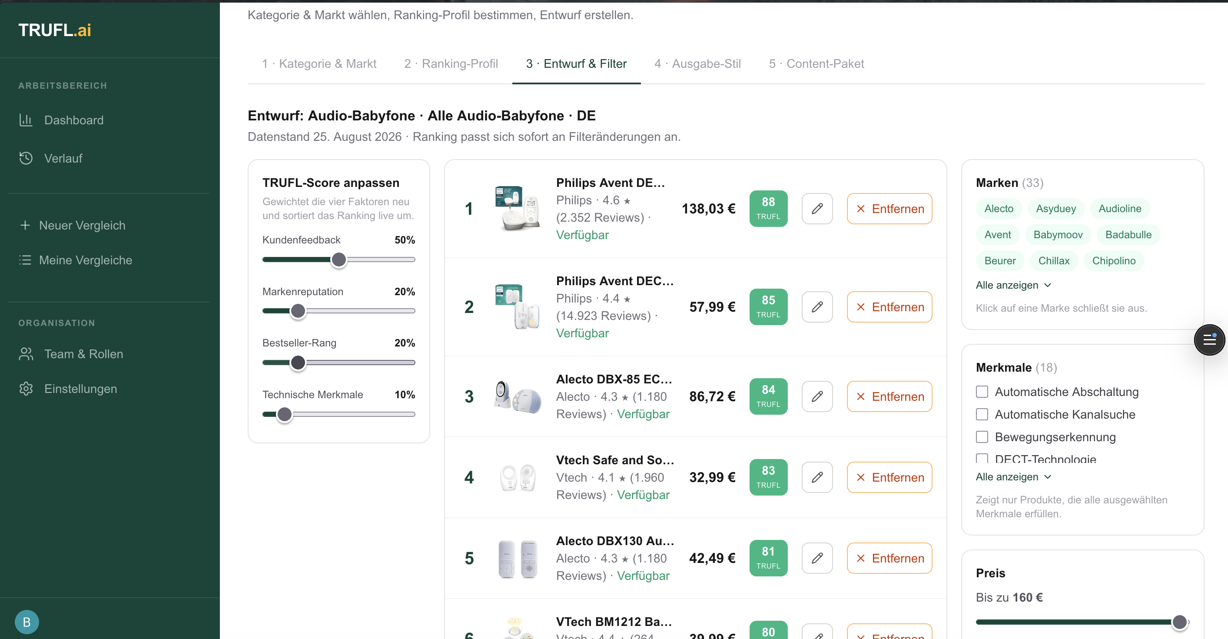The height and width of the screenshot is (639, 1228).
Task: Click the TRUFL.ai logo
Action: pos(55,30)
